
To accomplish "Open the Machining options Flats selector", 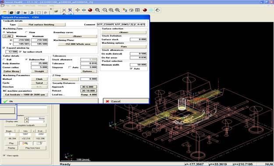I will 124,46.
